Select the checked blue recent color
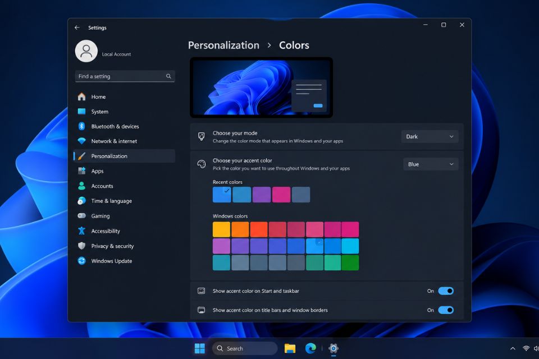Viewport: 539px width, 359px height. click(222, 195)
